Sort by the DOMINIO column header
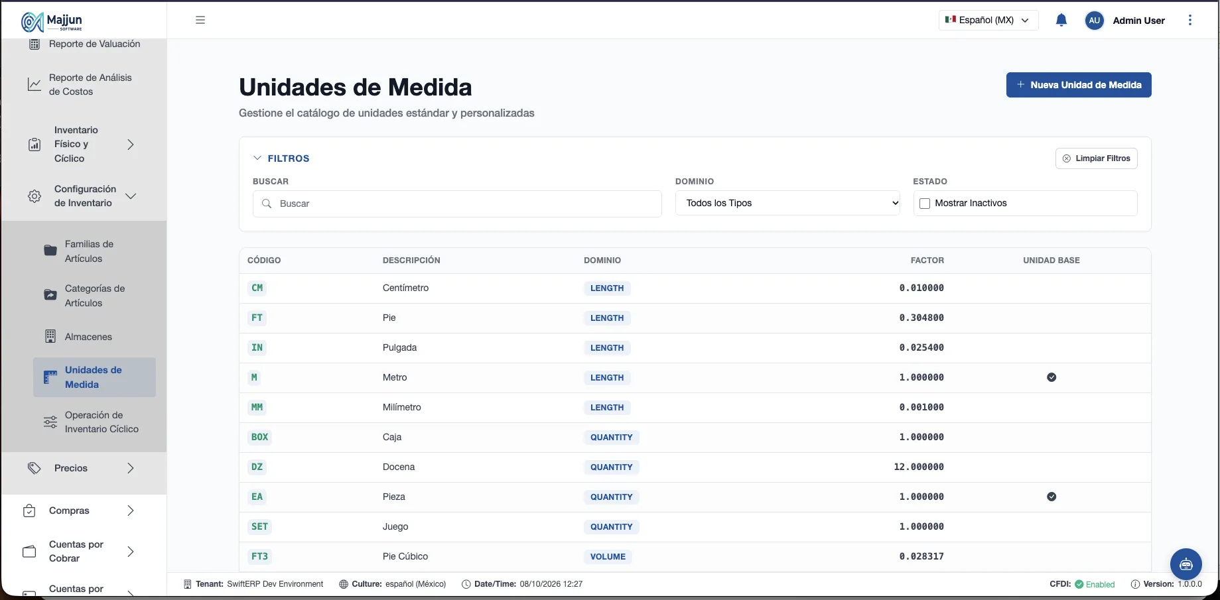1220x600 pixels. (602, 261)
